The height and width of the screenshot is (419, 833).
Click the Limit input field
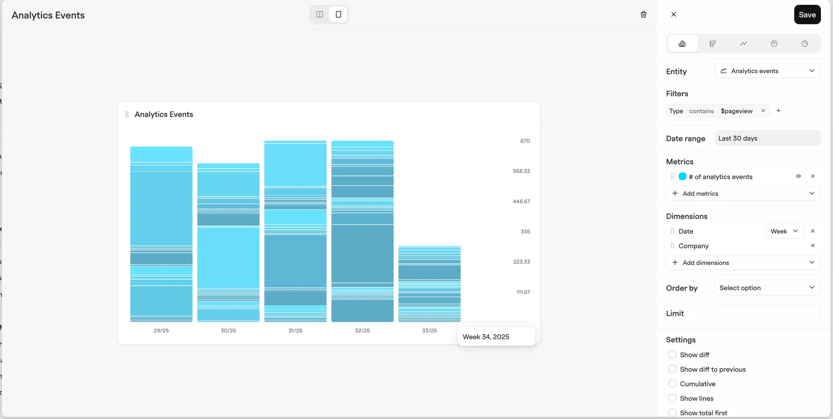pyautogui.click(x=768, y=314)
